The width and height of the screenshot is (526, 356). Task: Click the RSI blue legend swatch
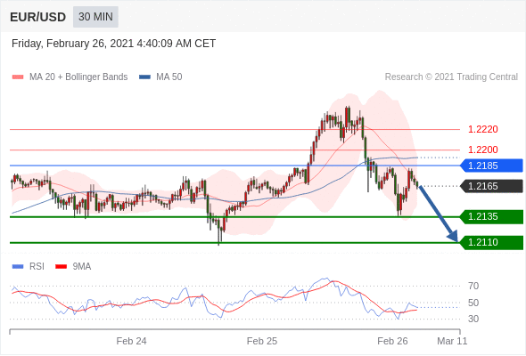tap(18, 267)
